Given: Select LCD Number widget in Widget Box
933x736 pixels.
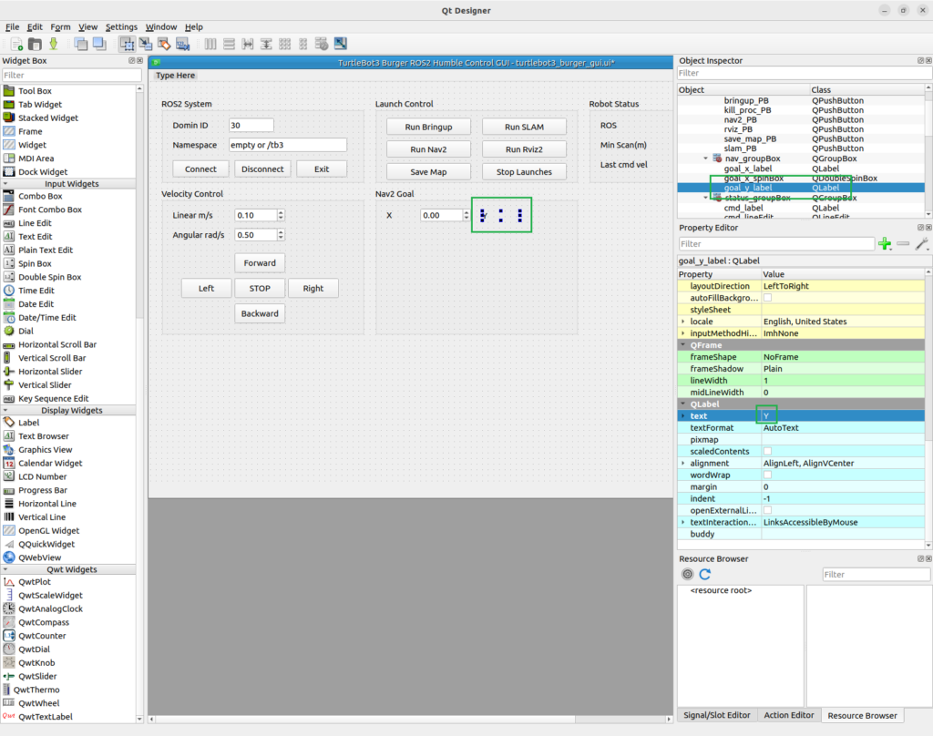Looking at the screenshot, I should 42,476.
